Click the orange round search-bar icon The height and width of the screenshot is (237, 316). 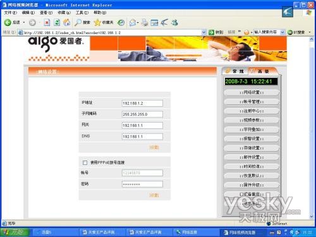246,32
